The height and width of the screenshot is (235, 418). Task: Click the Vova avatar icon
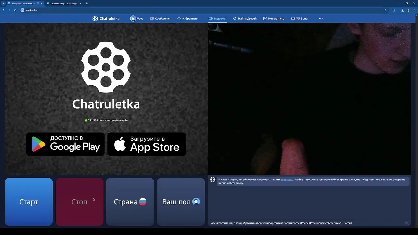click(x=133, y=19)
